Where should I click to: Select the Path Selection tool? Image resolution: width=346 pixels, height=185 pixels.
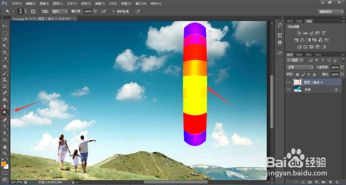tap(5, 133)
